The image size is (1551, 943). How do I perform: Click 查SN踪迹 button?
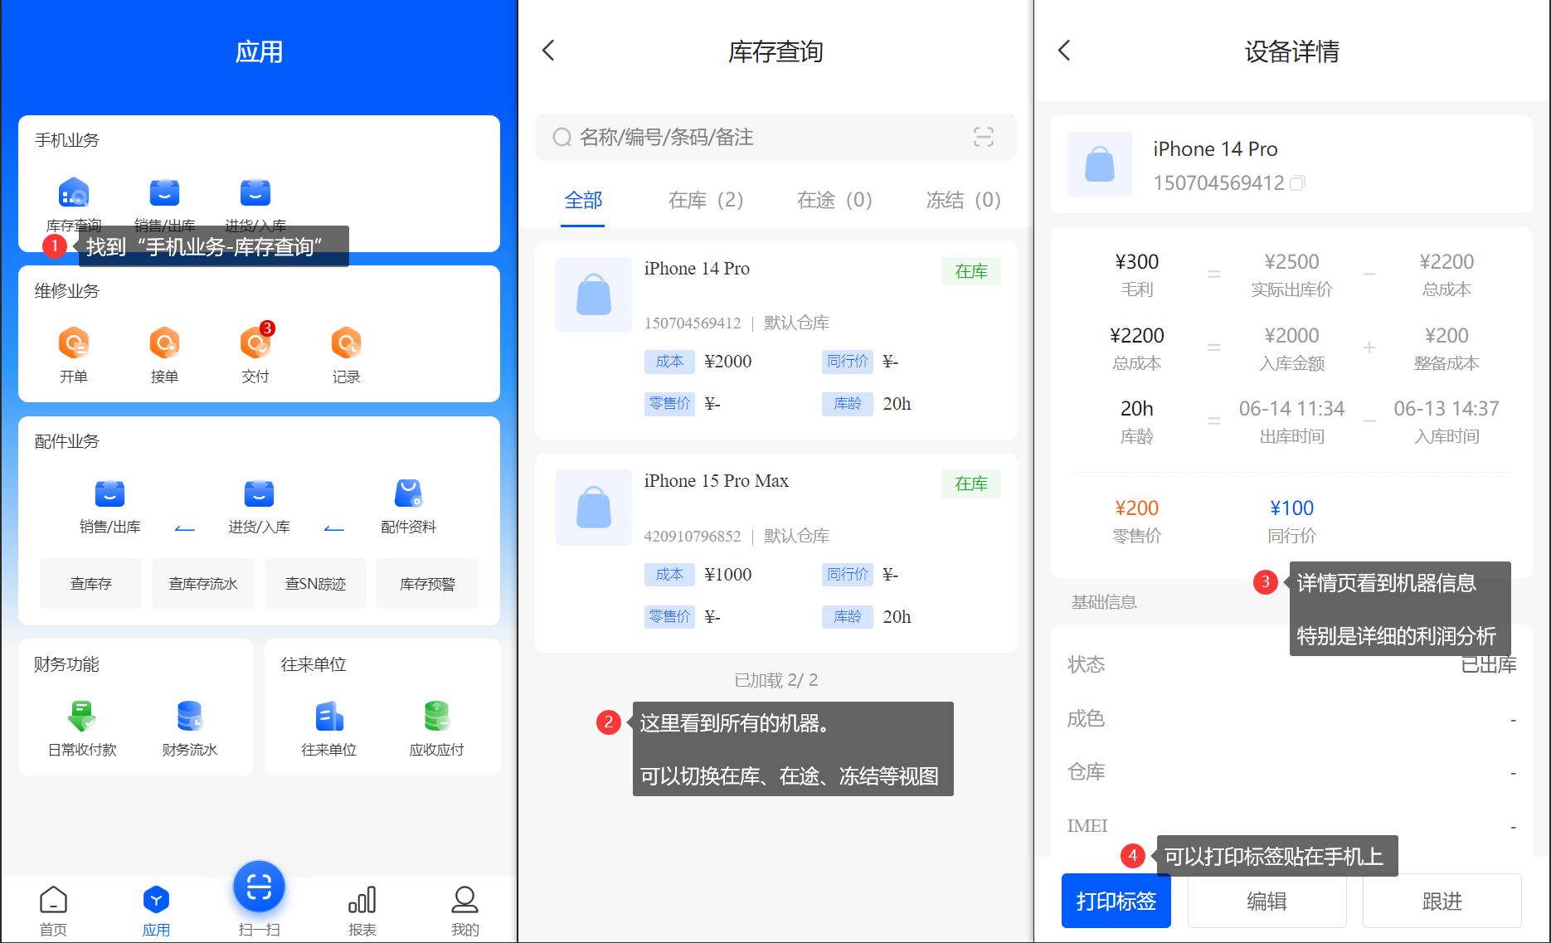(x=315, y=584)
